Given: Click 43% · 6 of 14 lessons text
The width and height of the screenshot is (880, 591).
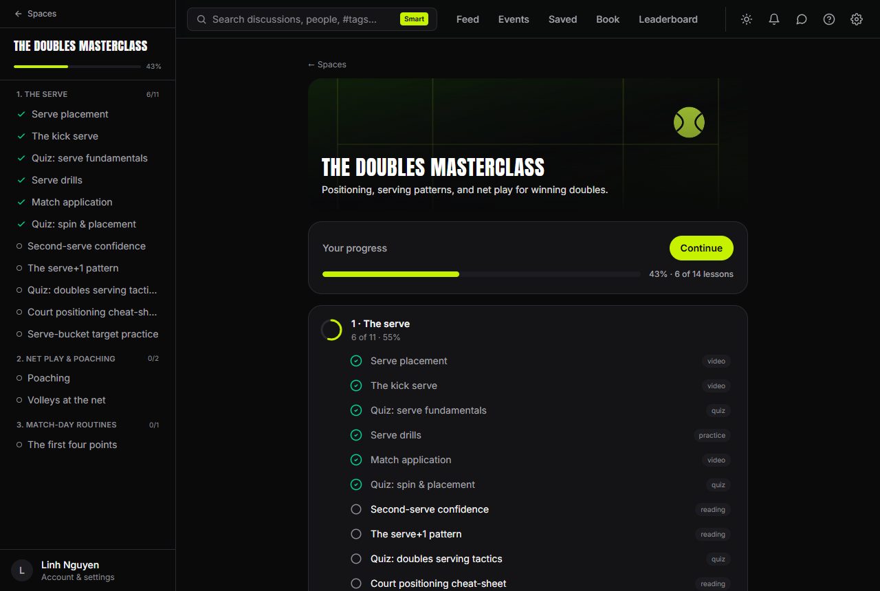Looking at the screenshot, I should [x=691, y=274].
